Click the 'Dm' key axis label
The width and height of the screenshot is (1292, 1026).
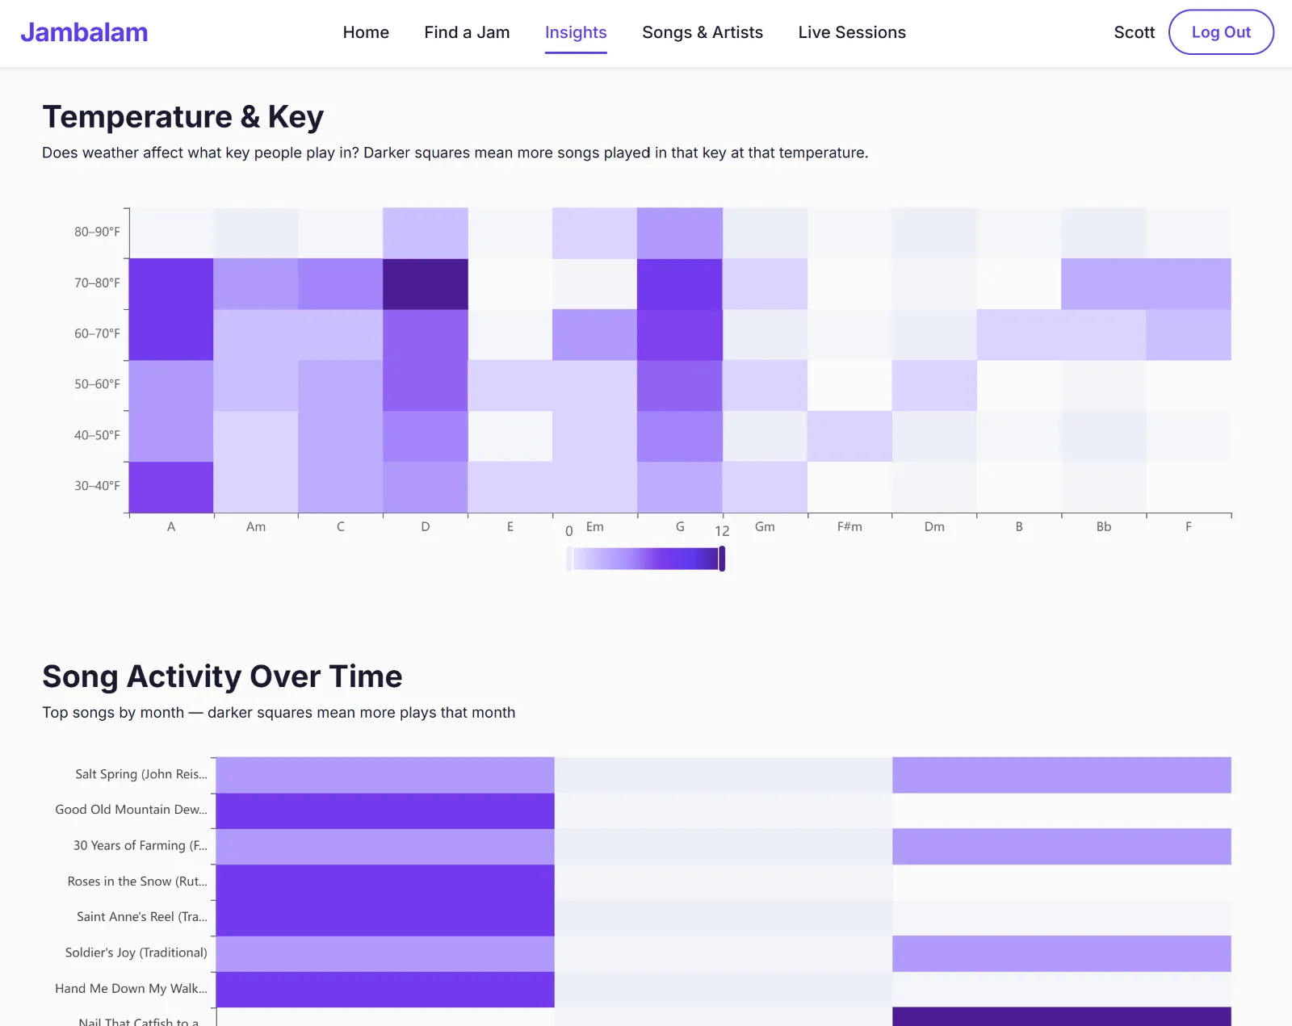(x=934, y=526)
